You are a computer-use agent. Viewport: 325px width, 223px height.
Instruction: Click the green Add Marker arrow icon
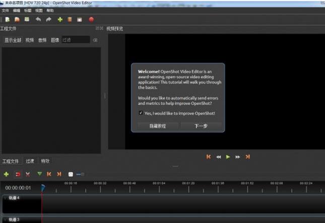tap(39, 174)
